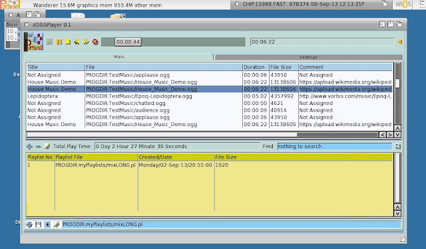Image resolution: width=426 pixels, height=249 pixels.
Task: Pause playback with the yellow pause button
Action: click(59, 42)
